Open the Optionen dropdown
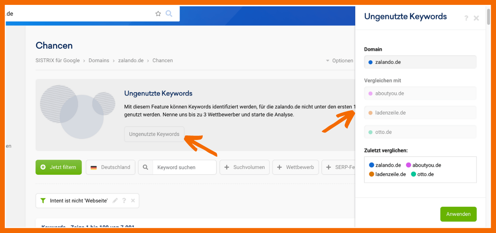 pyautogui.click(x=339, y=60)
